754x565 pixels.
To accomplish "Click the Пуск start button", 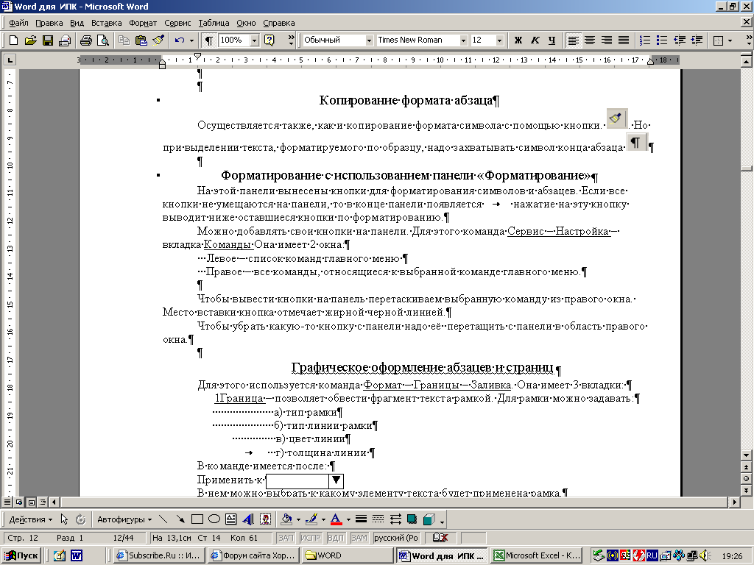I will 21,555.
